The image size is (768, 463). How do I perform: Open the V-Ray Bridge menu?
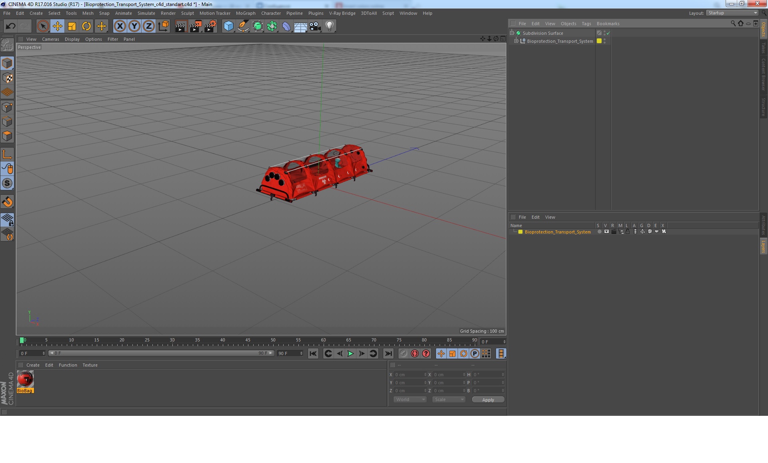click(342, 13)
